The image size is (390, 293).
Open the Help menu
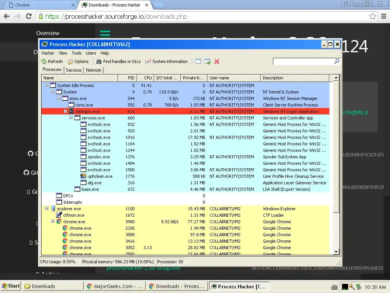pyautogui.click(x=104, y=53)
